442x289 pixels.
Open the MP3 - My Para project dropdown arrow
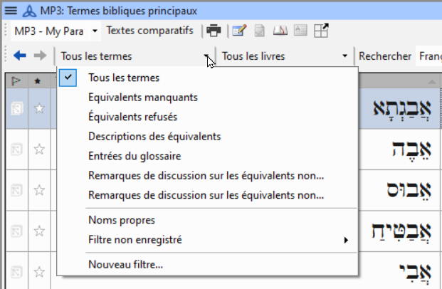(x=95, y=31)
